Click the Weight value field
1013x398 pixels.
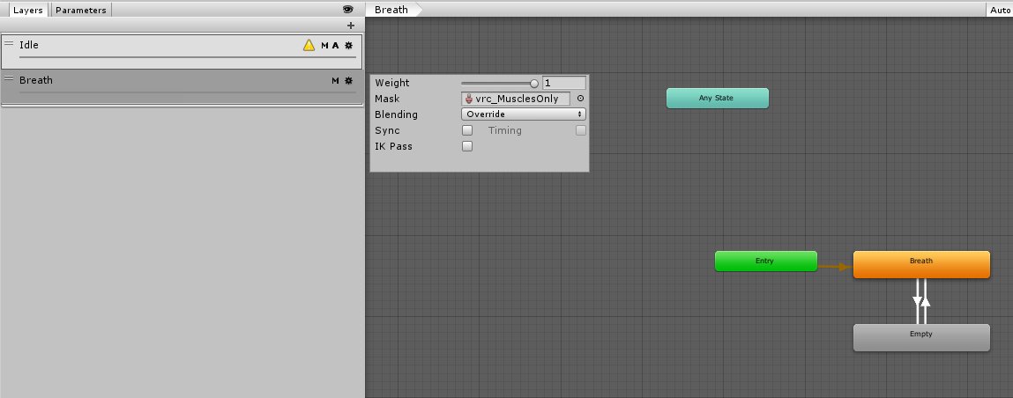[564, 83]
